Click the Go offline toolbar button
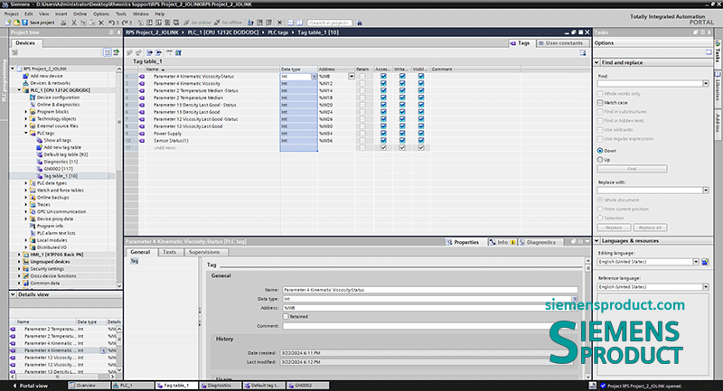Viewport: 723px width, 391px height. coord(229,22)
